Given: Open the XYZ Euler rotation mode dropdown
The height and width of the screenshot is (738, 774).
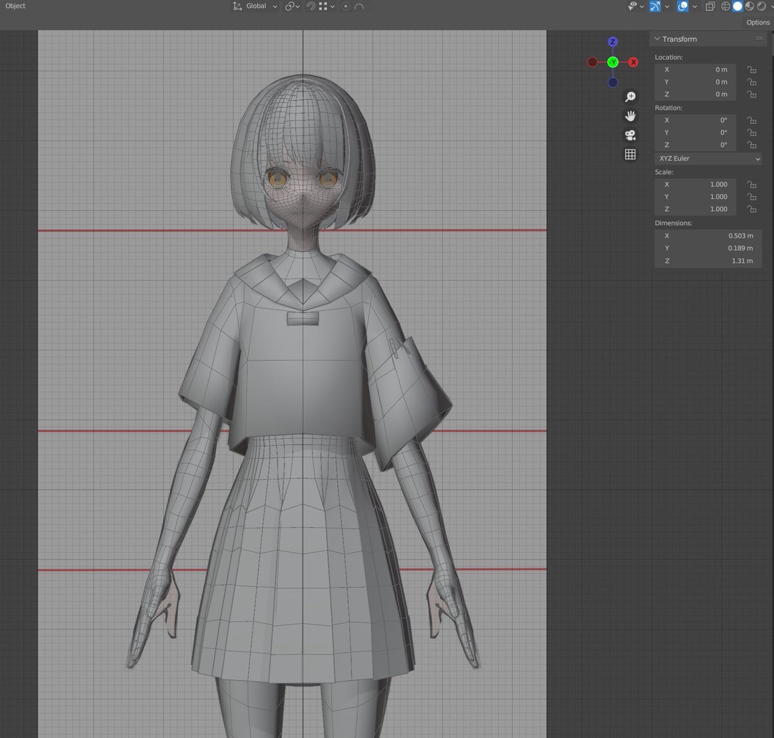Looking at the screenshot, I should click(708, 159).
